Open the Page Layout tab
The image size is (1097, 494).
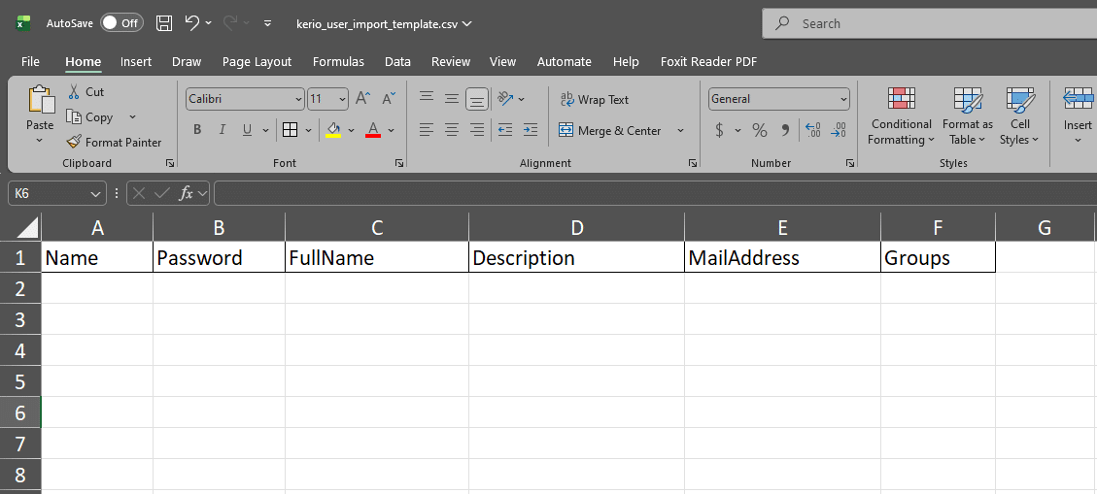(257, 62)
